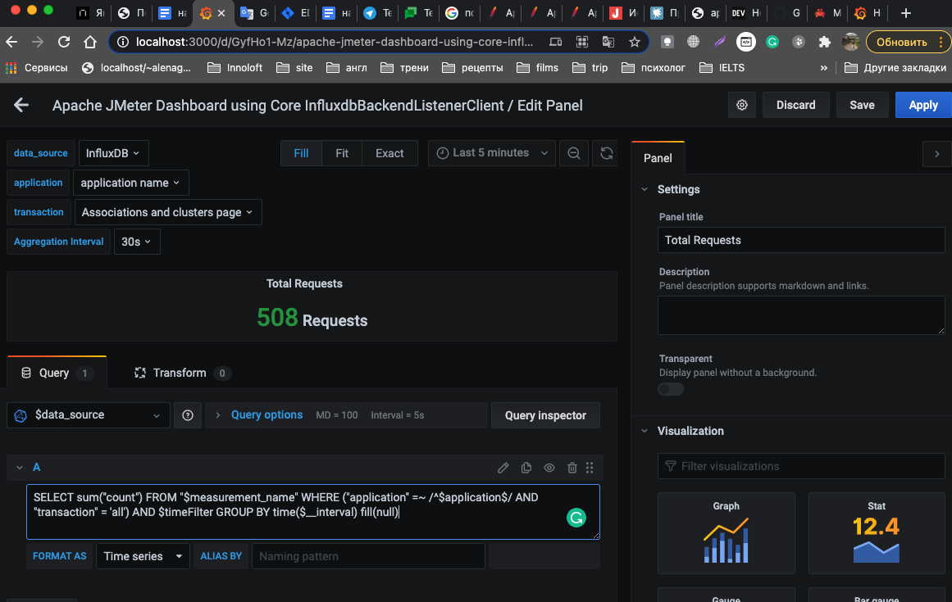
Task: Go back using the arrow beside dashboard title
Action: click(x=21, y=105)
